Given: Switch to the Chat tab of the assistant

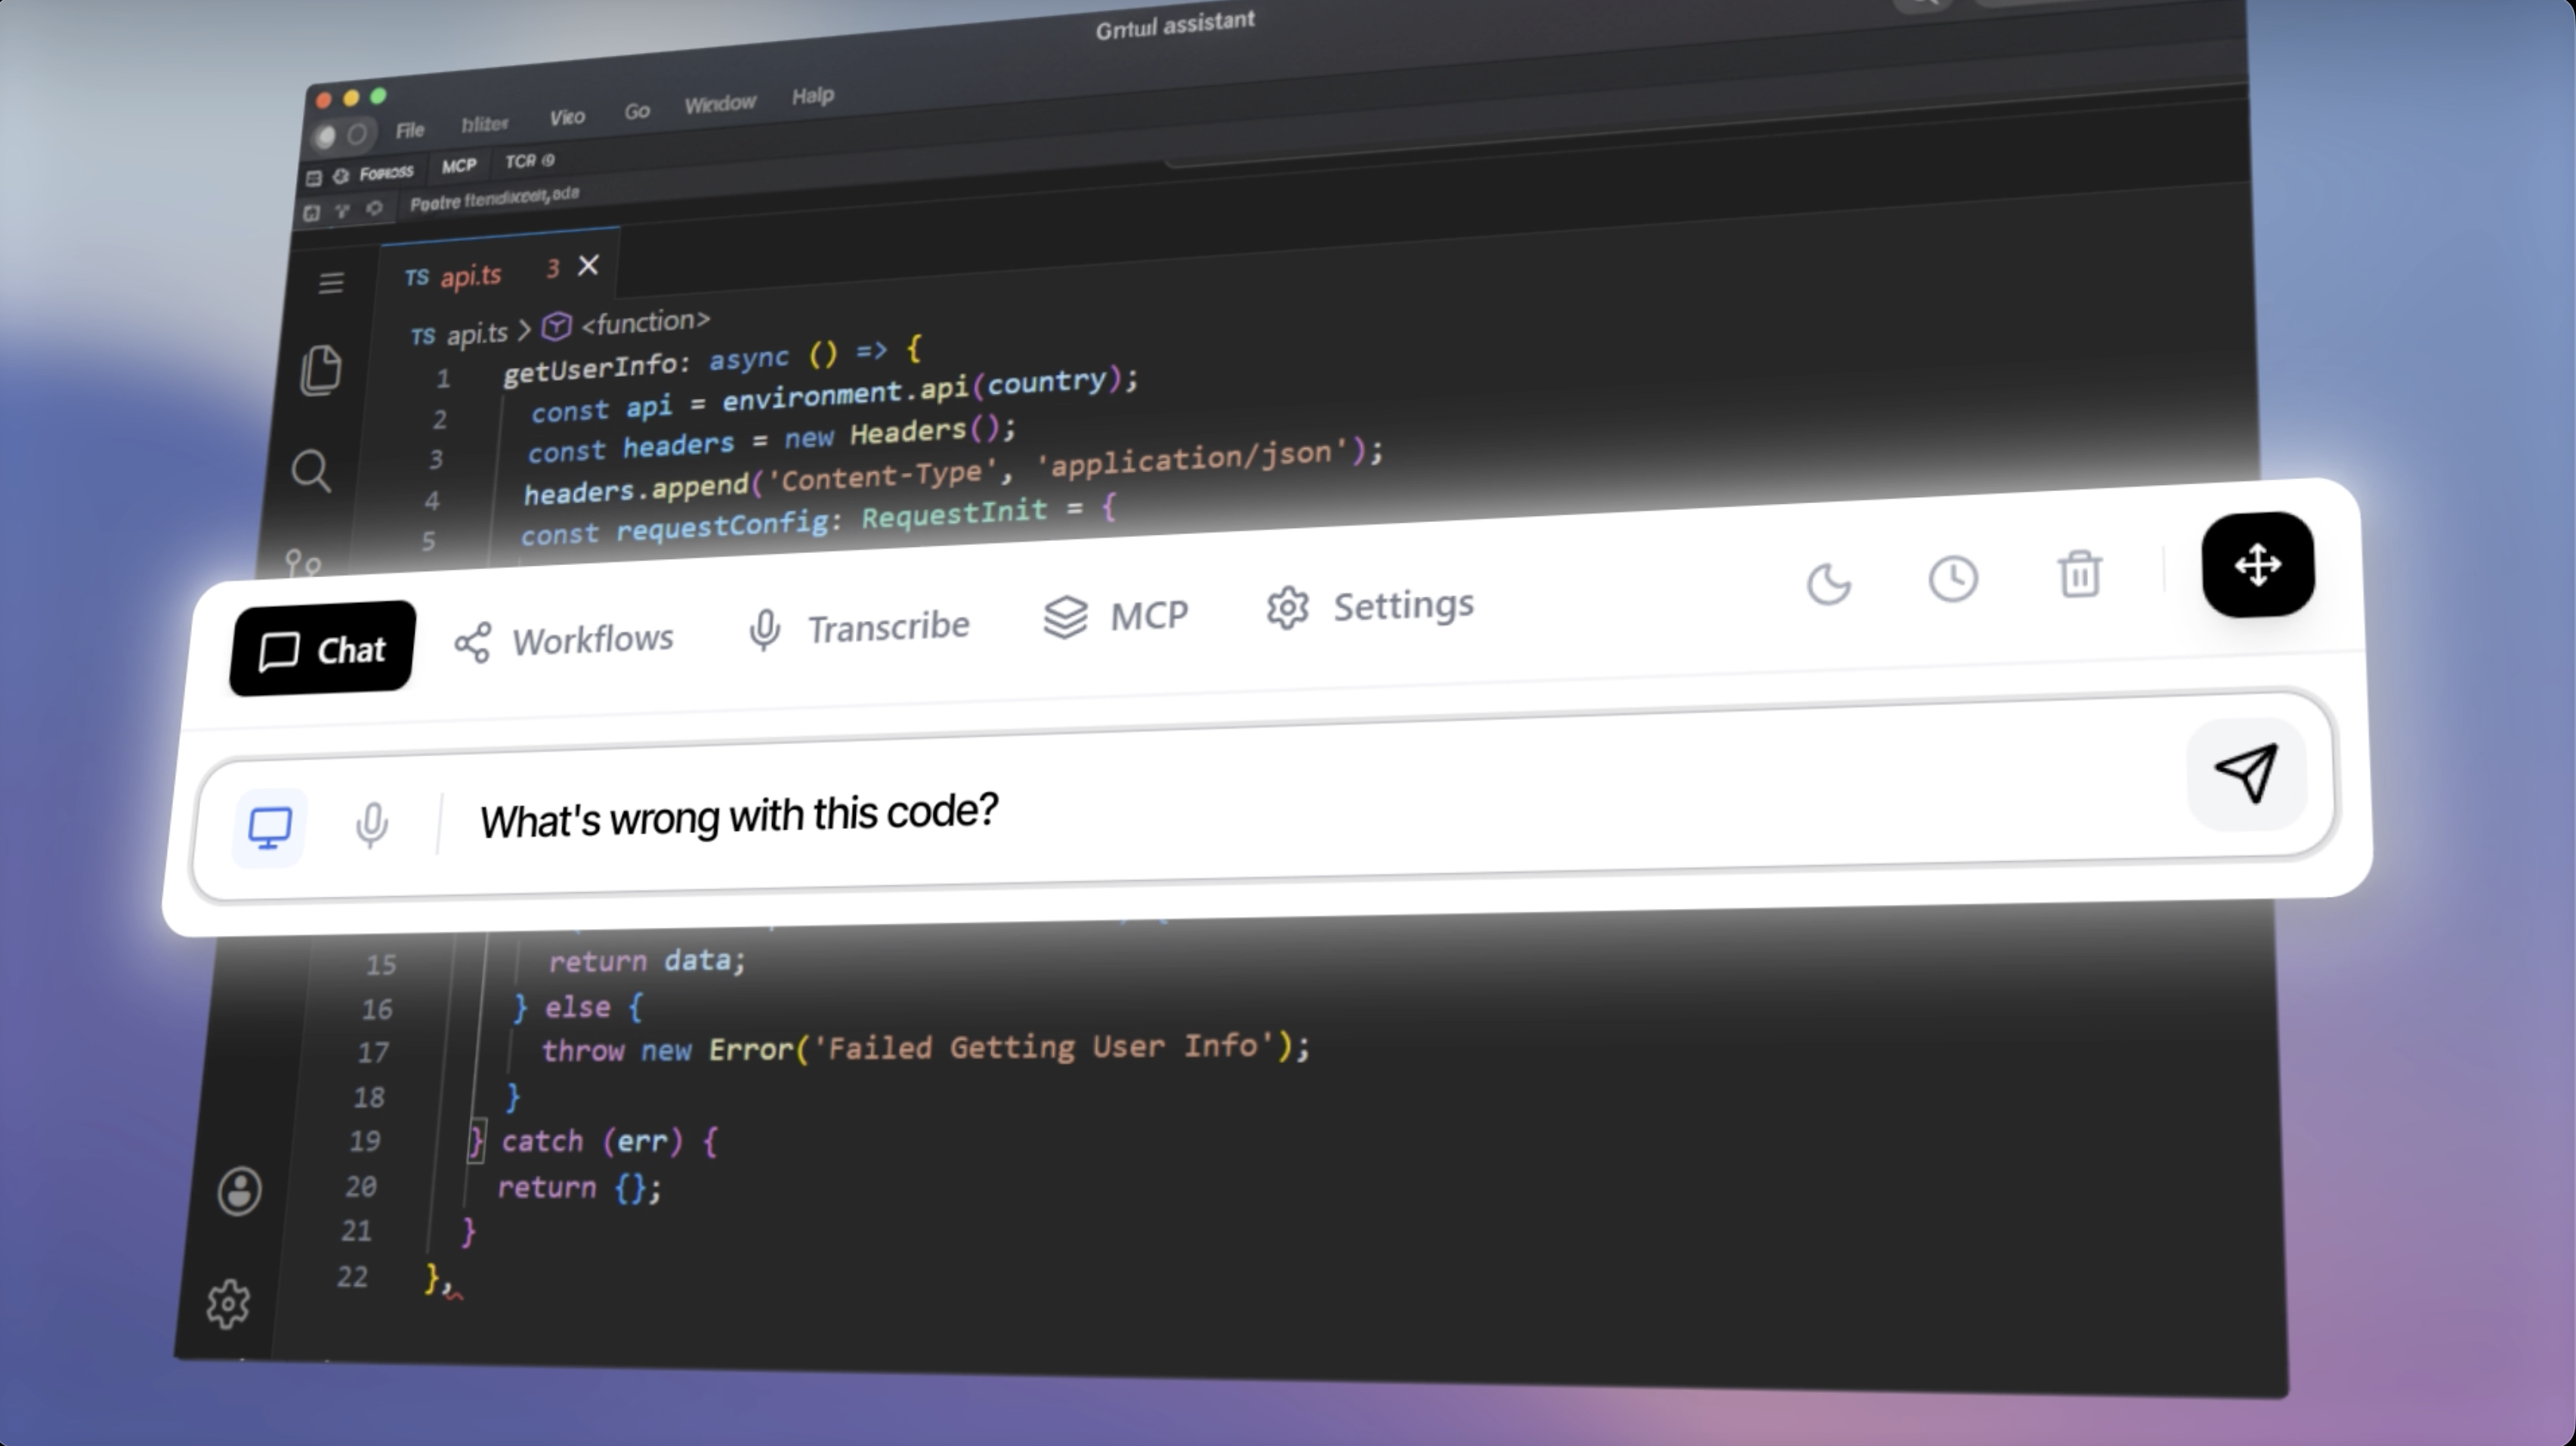Looking at the screenshot, I should [x=321, y=649].
